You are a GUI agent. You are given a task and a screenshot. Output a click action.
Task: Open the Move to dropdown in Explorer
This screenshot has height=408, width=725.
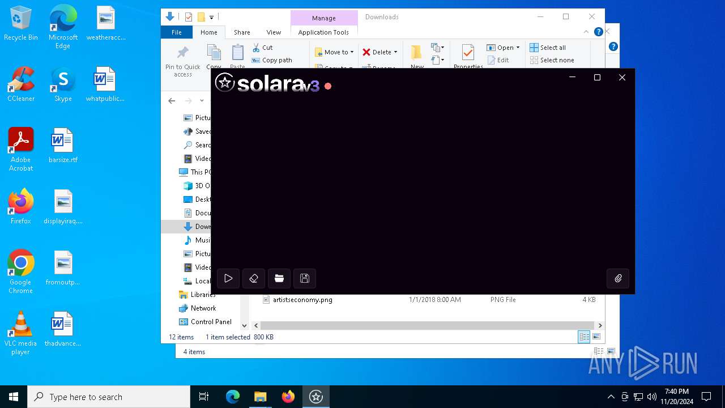(x=334, y=52)
